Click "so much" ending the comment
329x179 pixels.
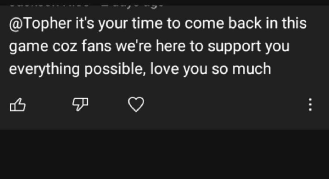coord(241,69)
